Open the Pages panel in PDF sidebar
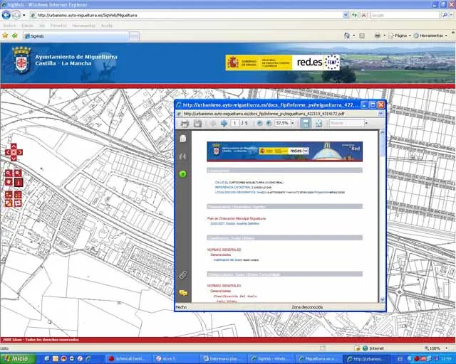The height and width of the screenshot is (364, 456). pos(183,139)
